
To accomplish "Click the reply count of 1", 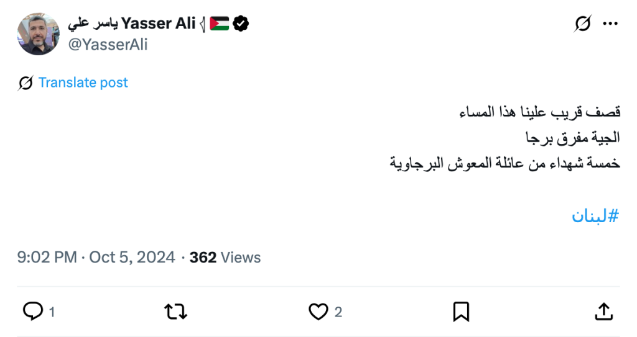I will click(x=52, y=312).
